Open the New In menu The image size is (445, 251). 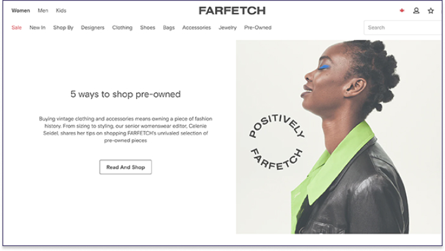pyautogui.click(x=37, y=27)
